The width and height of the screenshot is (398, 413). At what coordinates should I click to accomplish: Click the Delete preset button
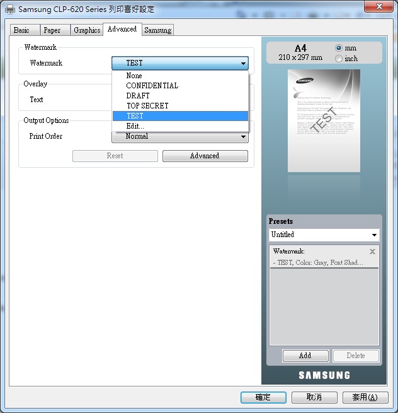[x=356, y=356]
